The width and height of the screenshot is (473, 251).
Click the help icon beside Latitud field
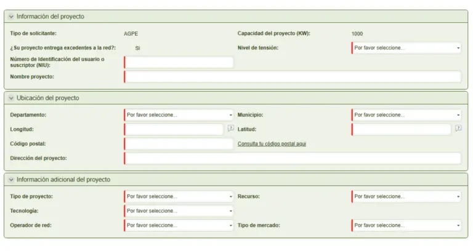coord(458,129)
